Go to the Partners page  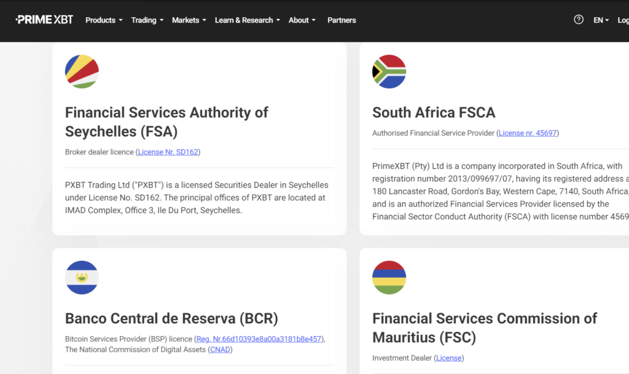pyautogui.click(x=342, y=20)
